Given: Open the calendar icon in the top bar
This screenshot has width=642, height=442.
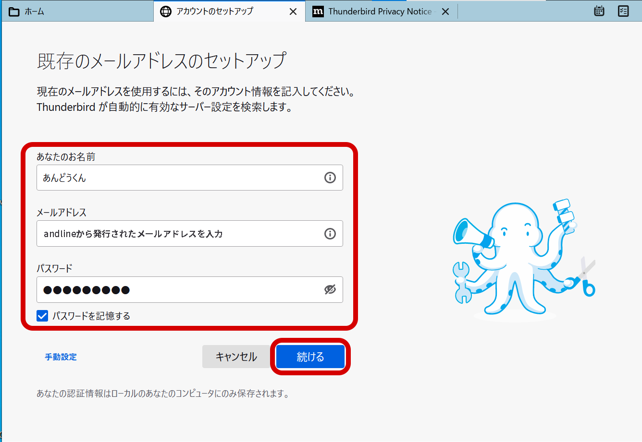Looking at the screenshot, I should coord(599,11).
